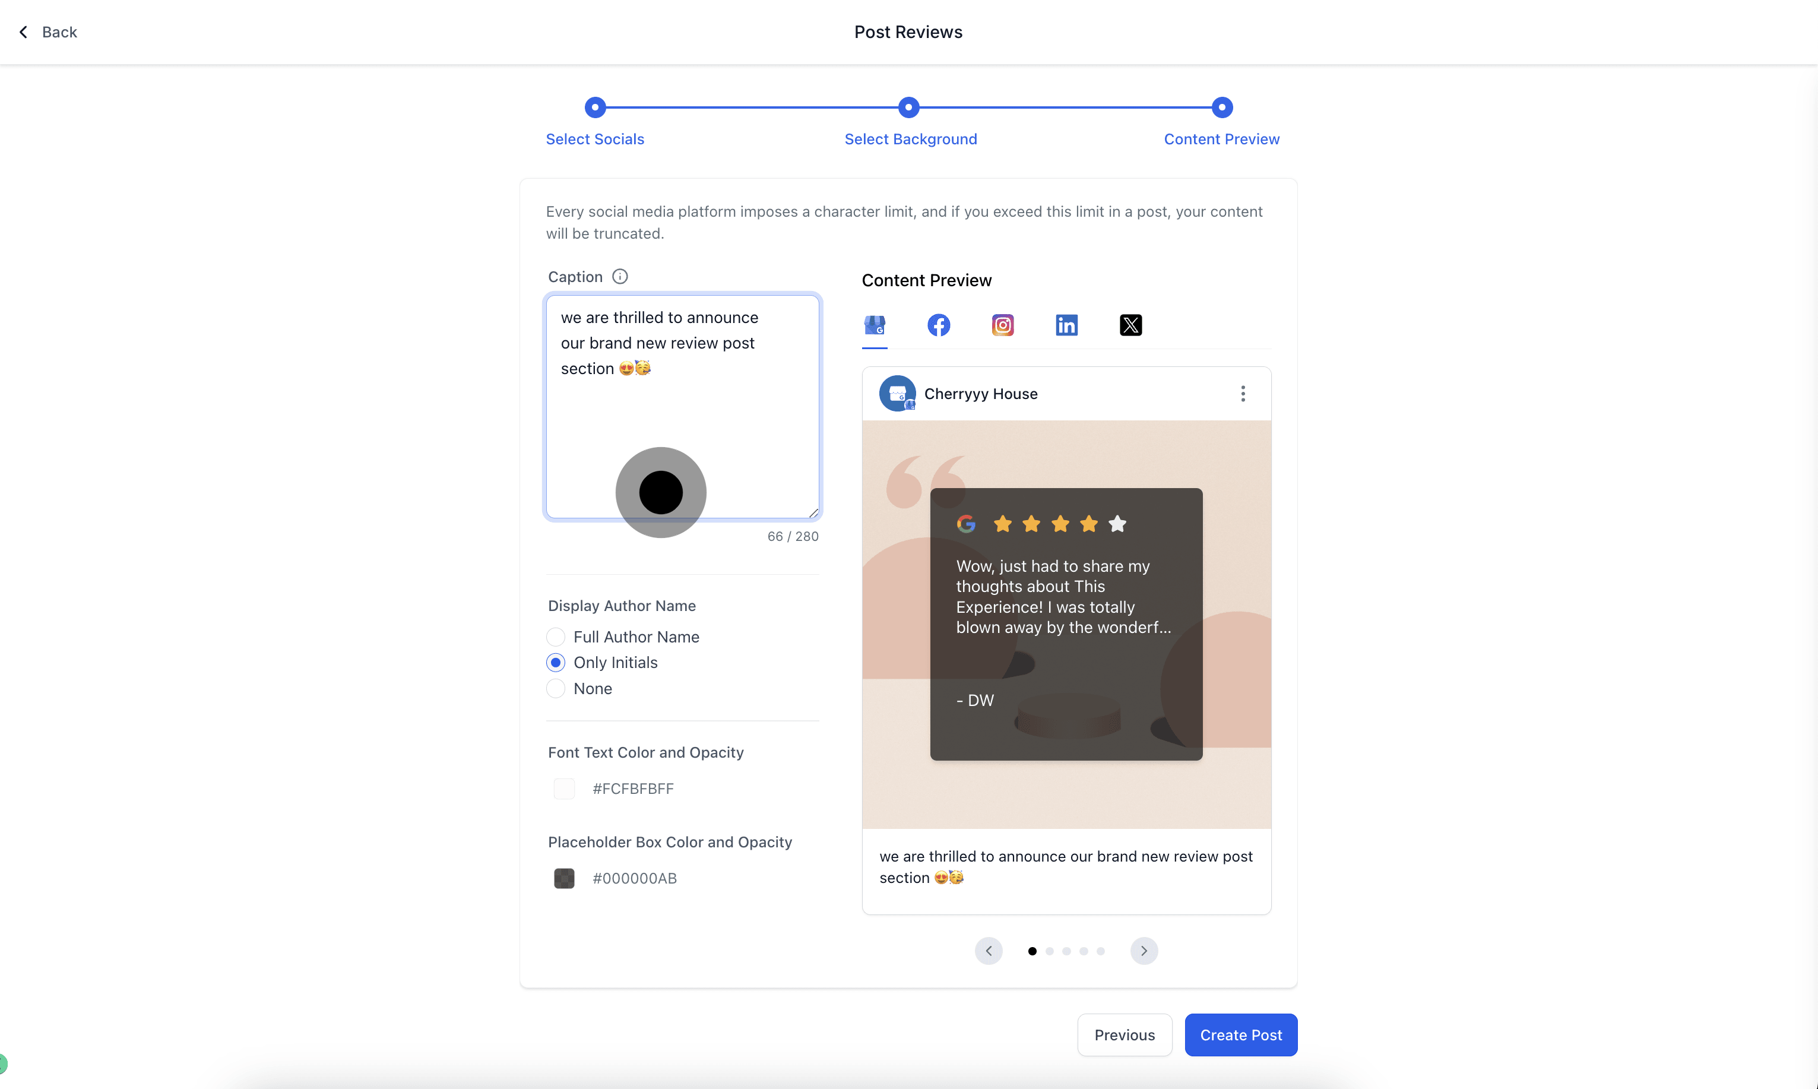This screenshot has width=1818, height=1089.
Task: Go to Select Background step
Action: 908,108
